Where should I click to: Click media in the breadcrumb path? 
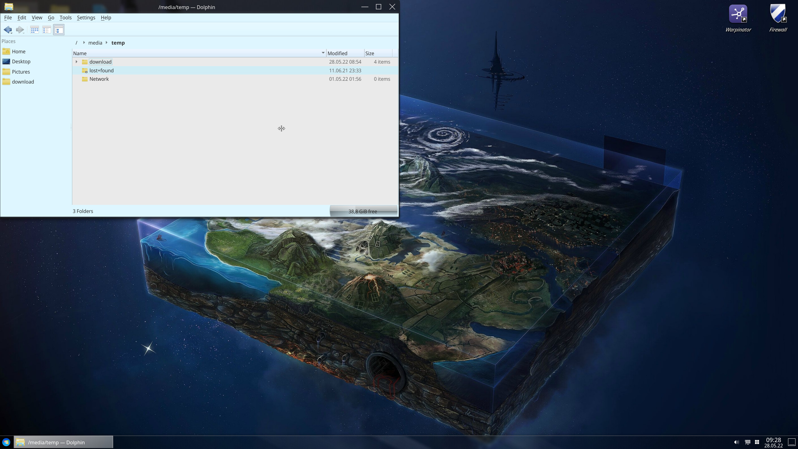95,43
